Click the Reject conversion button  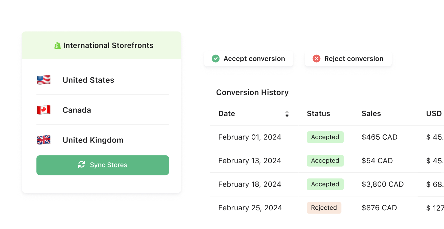click(348, 59)
